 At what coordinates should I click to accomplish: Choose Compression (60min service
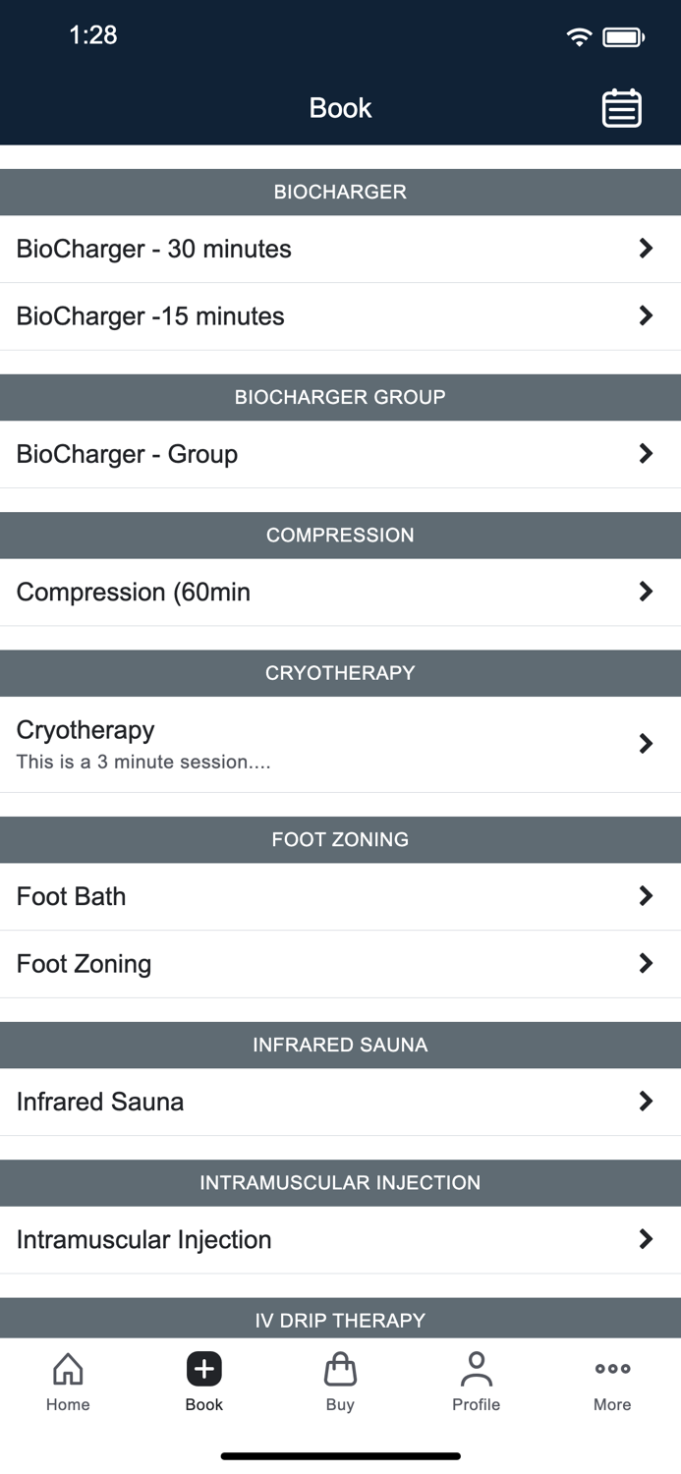[x=134, y=592]
